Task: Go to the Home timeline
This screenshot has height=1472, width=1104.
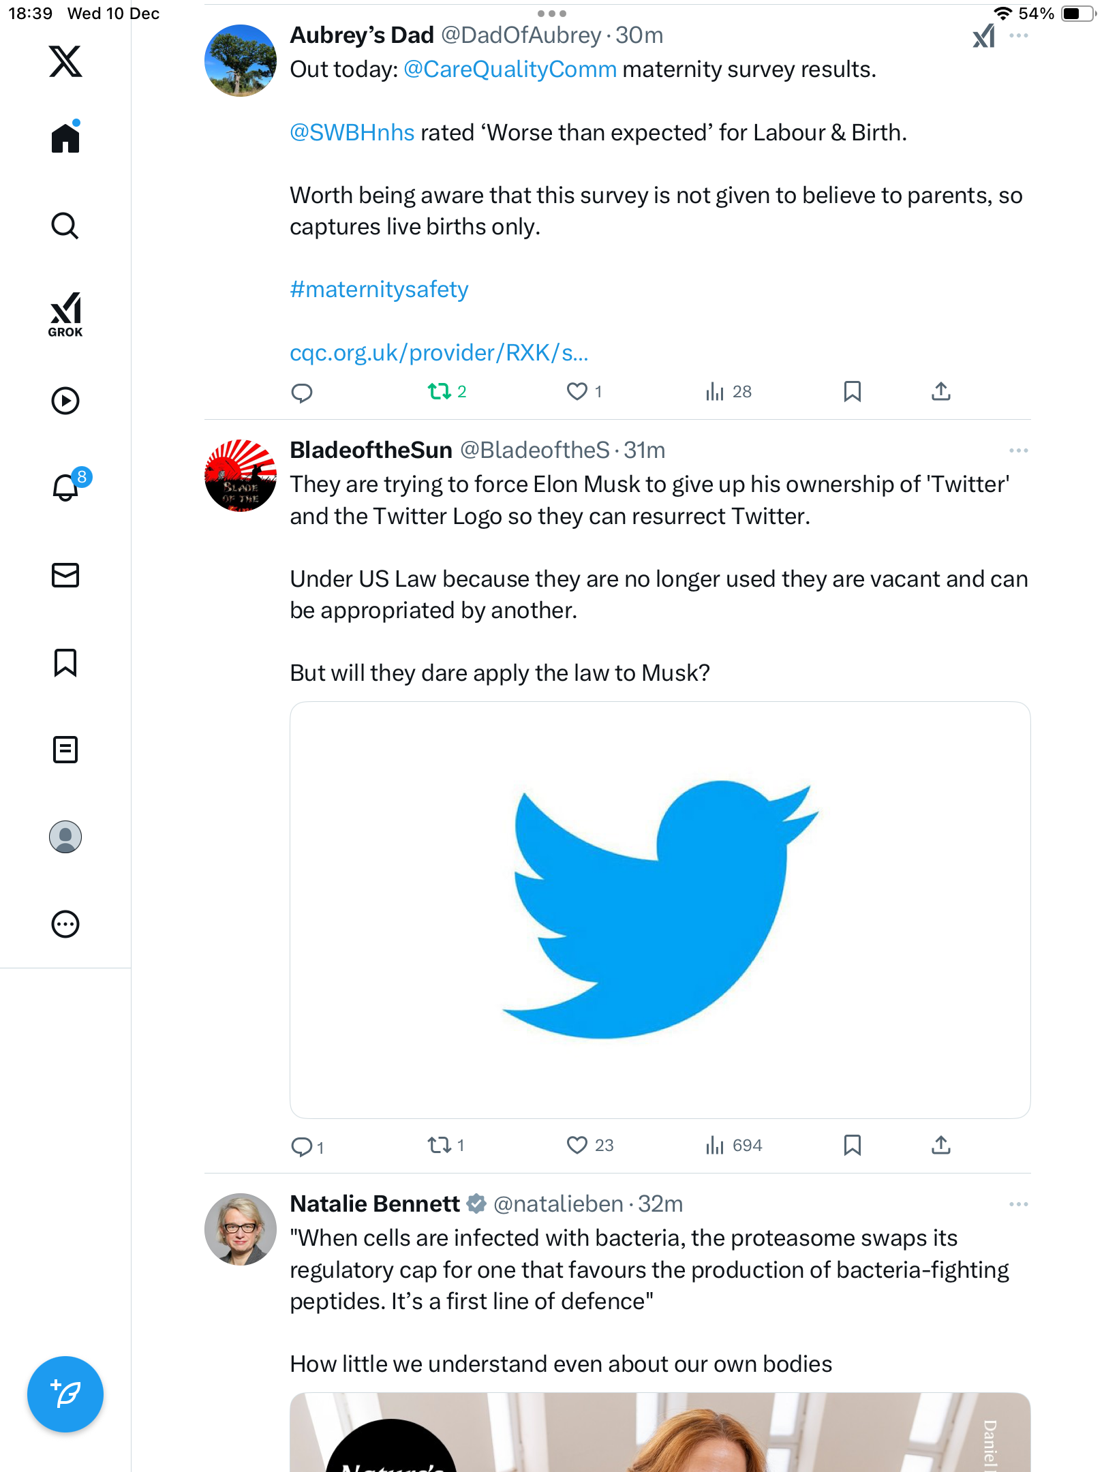Action: (65, 138)
